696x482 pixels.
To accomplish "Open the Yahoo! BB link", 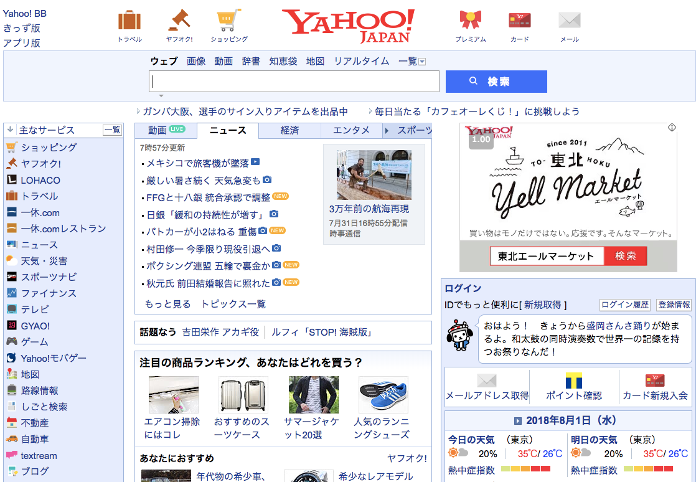I will pos(24,14).
